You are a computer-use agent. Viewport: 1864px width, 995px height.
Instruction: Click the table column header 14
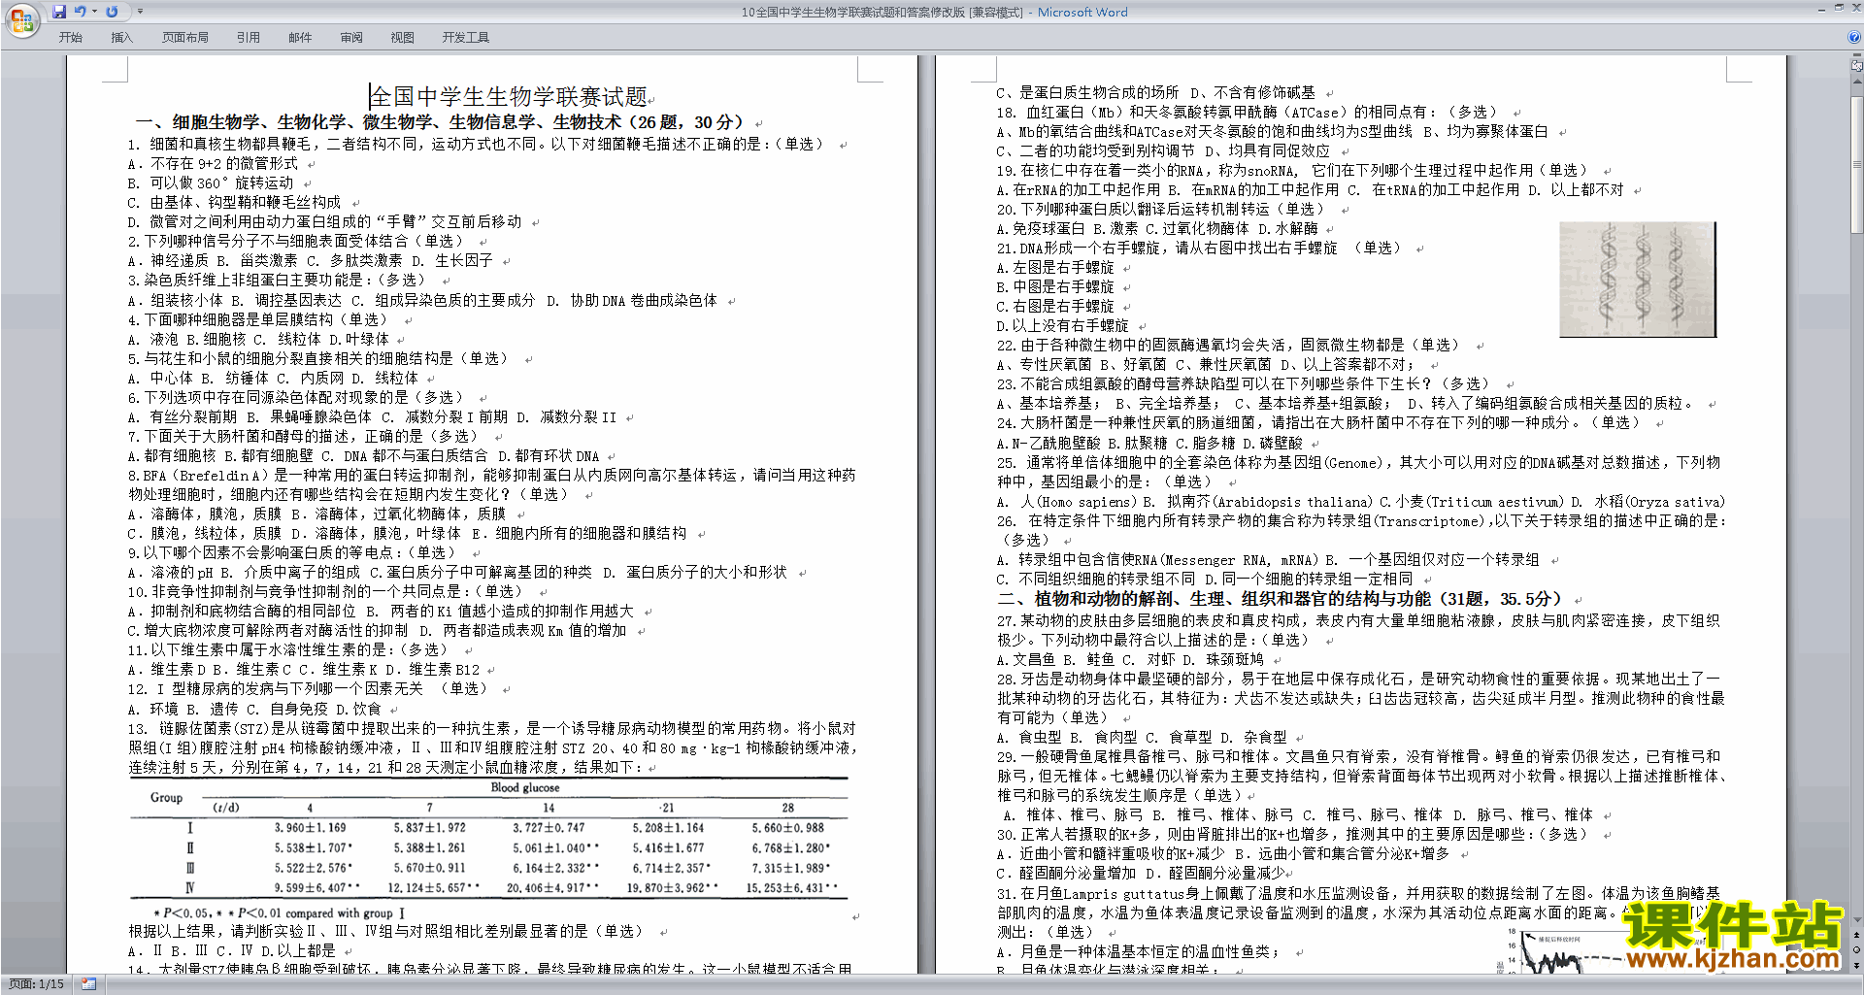click(x=549, y=808)
